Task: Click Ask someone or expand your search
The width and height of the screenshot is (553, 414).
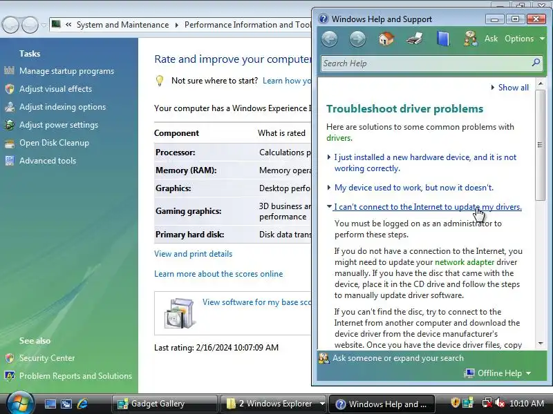Action: coord(398,358)
